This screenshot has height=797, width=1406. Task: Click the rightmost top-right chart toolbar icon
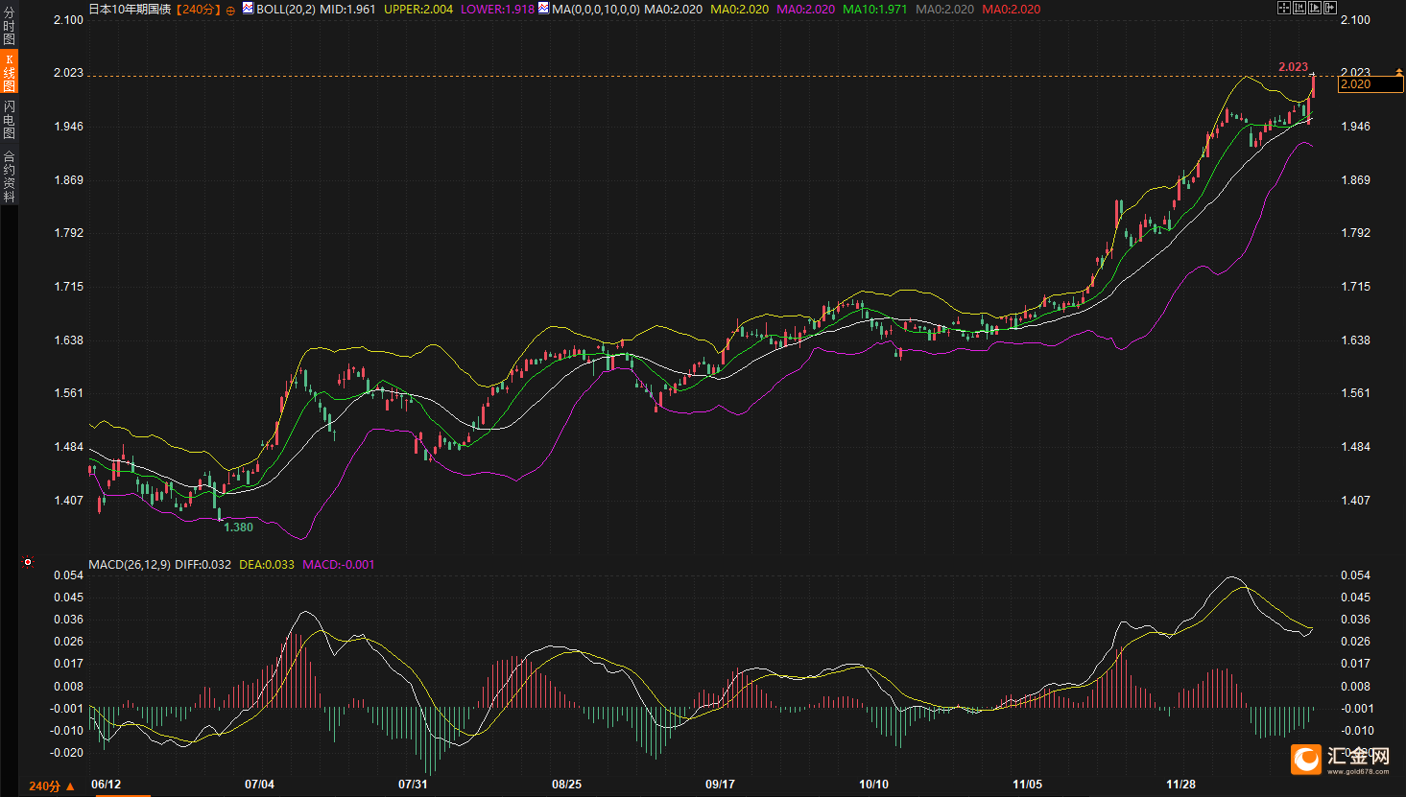pos(1329,8)
